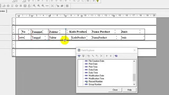Click scroll down arrow in field list

[134, 84]
